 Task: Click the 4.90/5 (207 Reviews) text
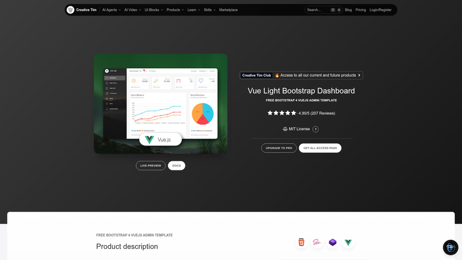(x=316, y=113)
